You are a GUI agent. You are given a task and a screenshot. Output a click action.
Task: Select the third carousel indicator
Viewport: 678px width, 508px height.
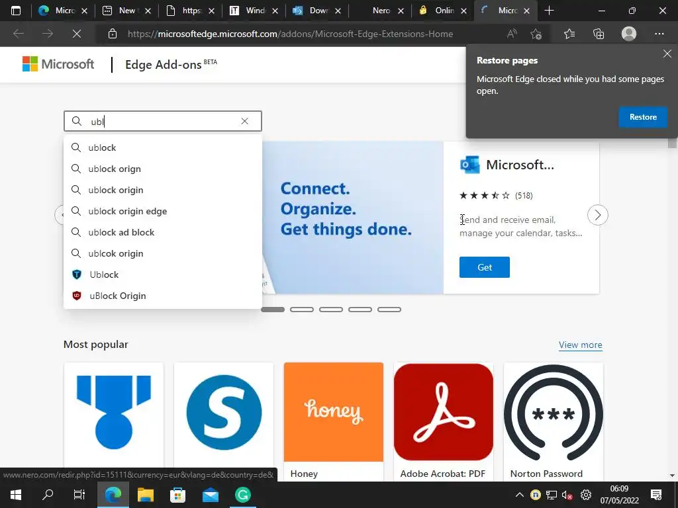pyautogui.click(x=331, y=310)
